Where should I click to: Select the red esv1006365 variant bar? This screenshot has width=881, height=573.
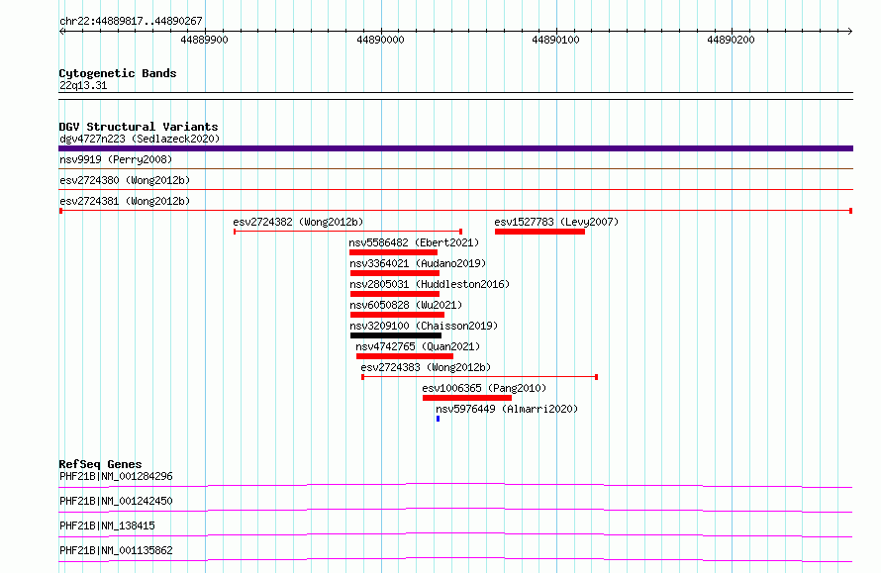click(x=467, y=398)
